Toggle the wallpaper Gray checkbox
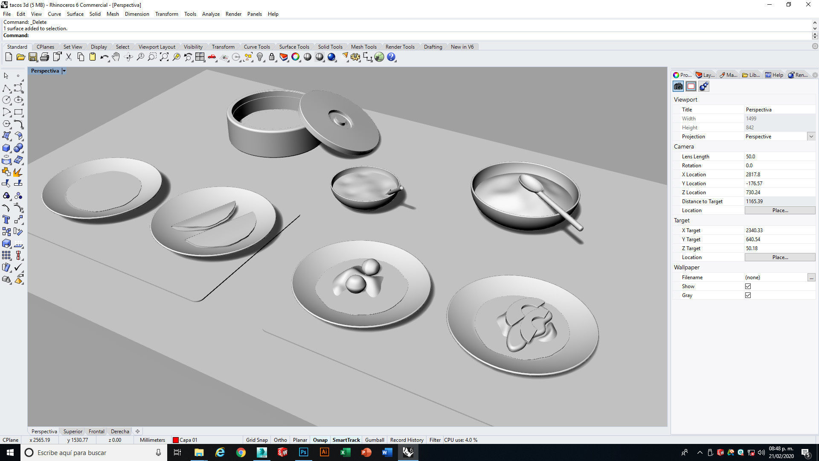819x461 pixels. click(x=748, y=295)
